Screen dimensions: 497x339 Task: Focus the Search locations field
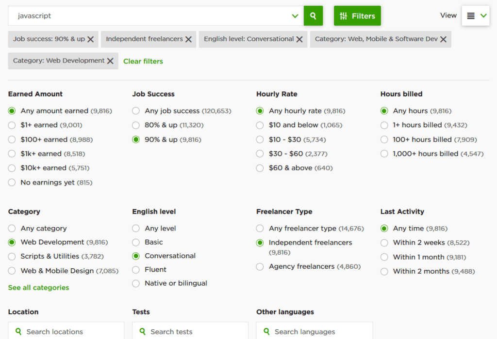click(66, 331)
